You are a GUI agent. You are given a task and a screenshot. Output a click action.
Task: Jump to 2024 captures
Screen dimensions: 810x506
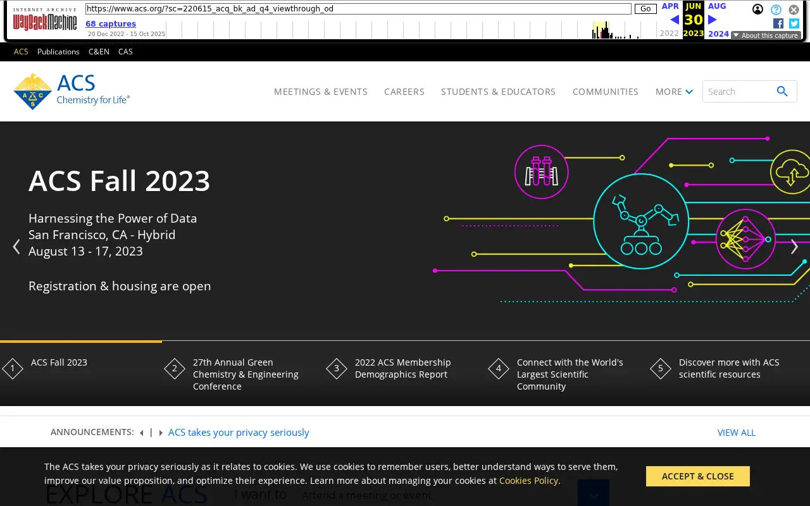click(718, 34)
